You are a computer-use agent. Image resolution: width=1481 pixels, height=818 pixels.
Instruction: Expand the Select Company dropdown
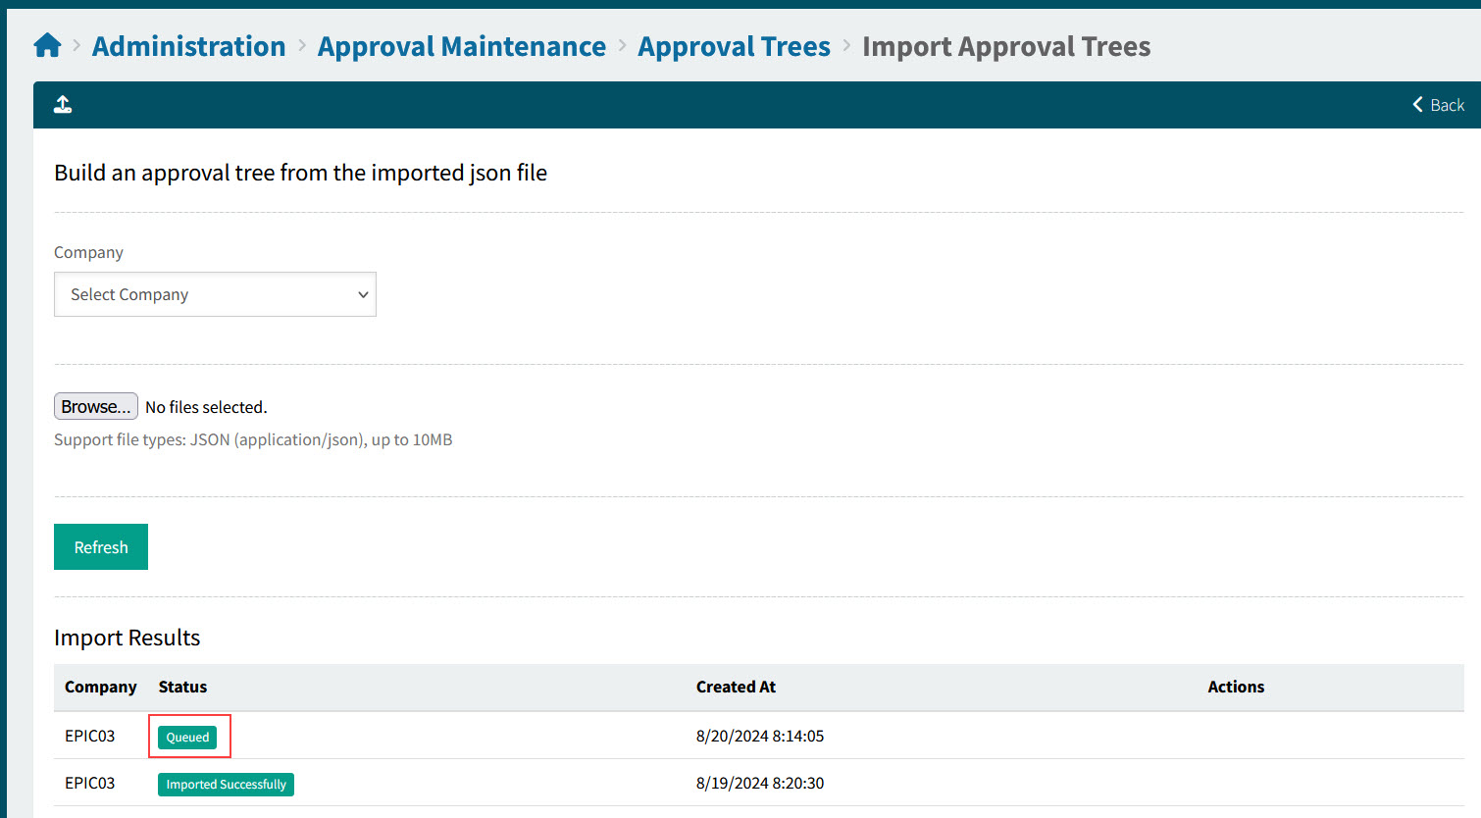coord(215,294)
